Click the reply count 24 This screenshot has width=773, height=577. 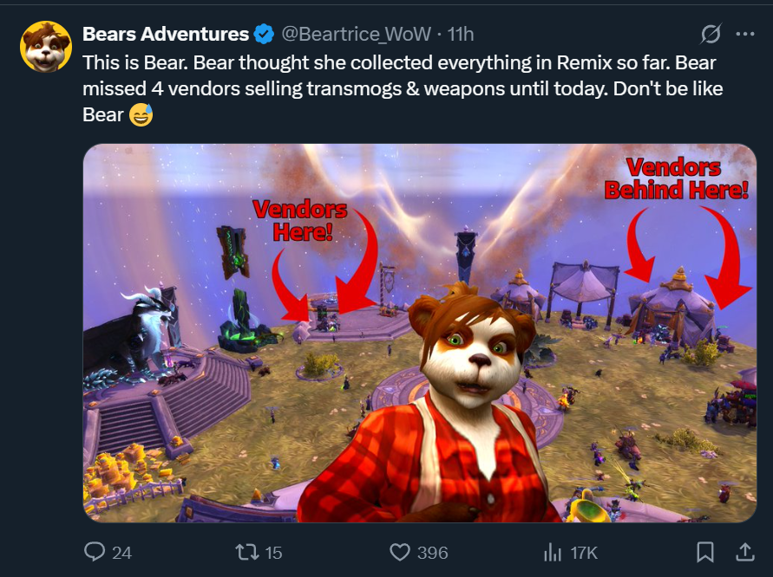point(121,553)
